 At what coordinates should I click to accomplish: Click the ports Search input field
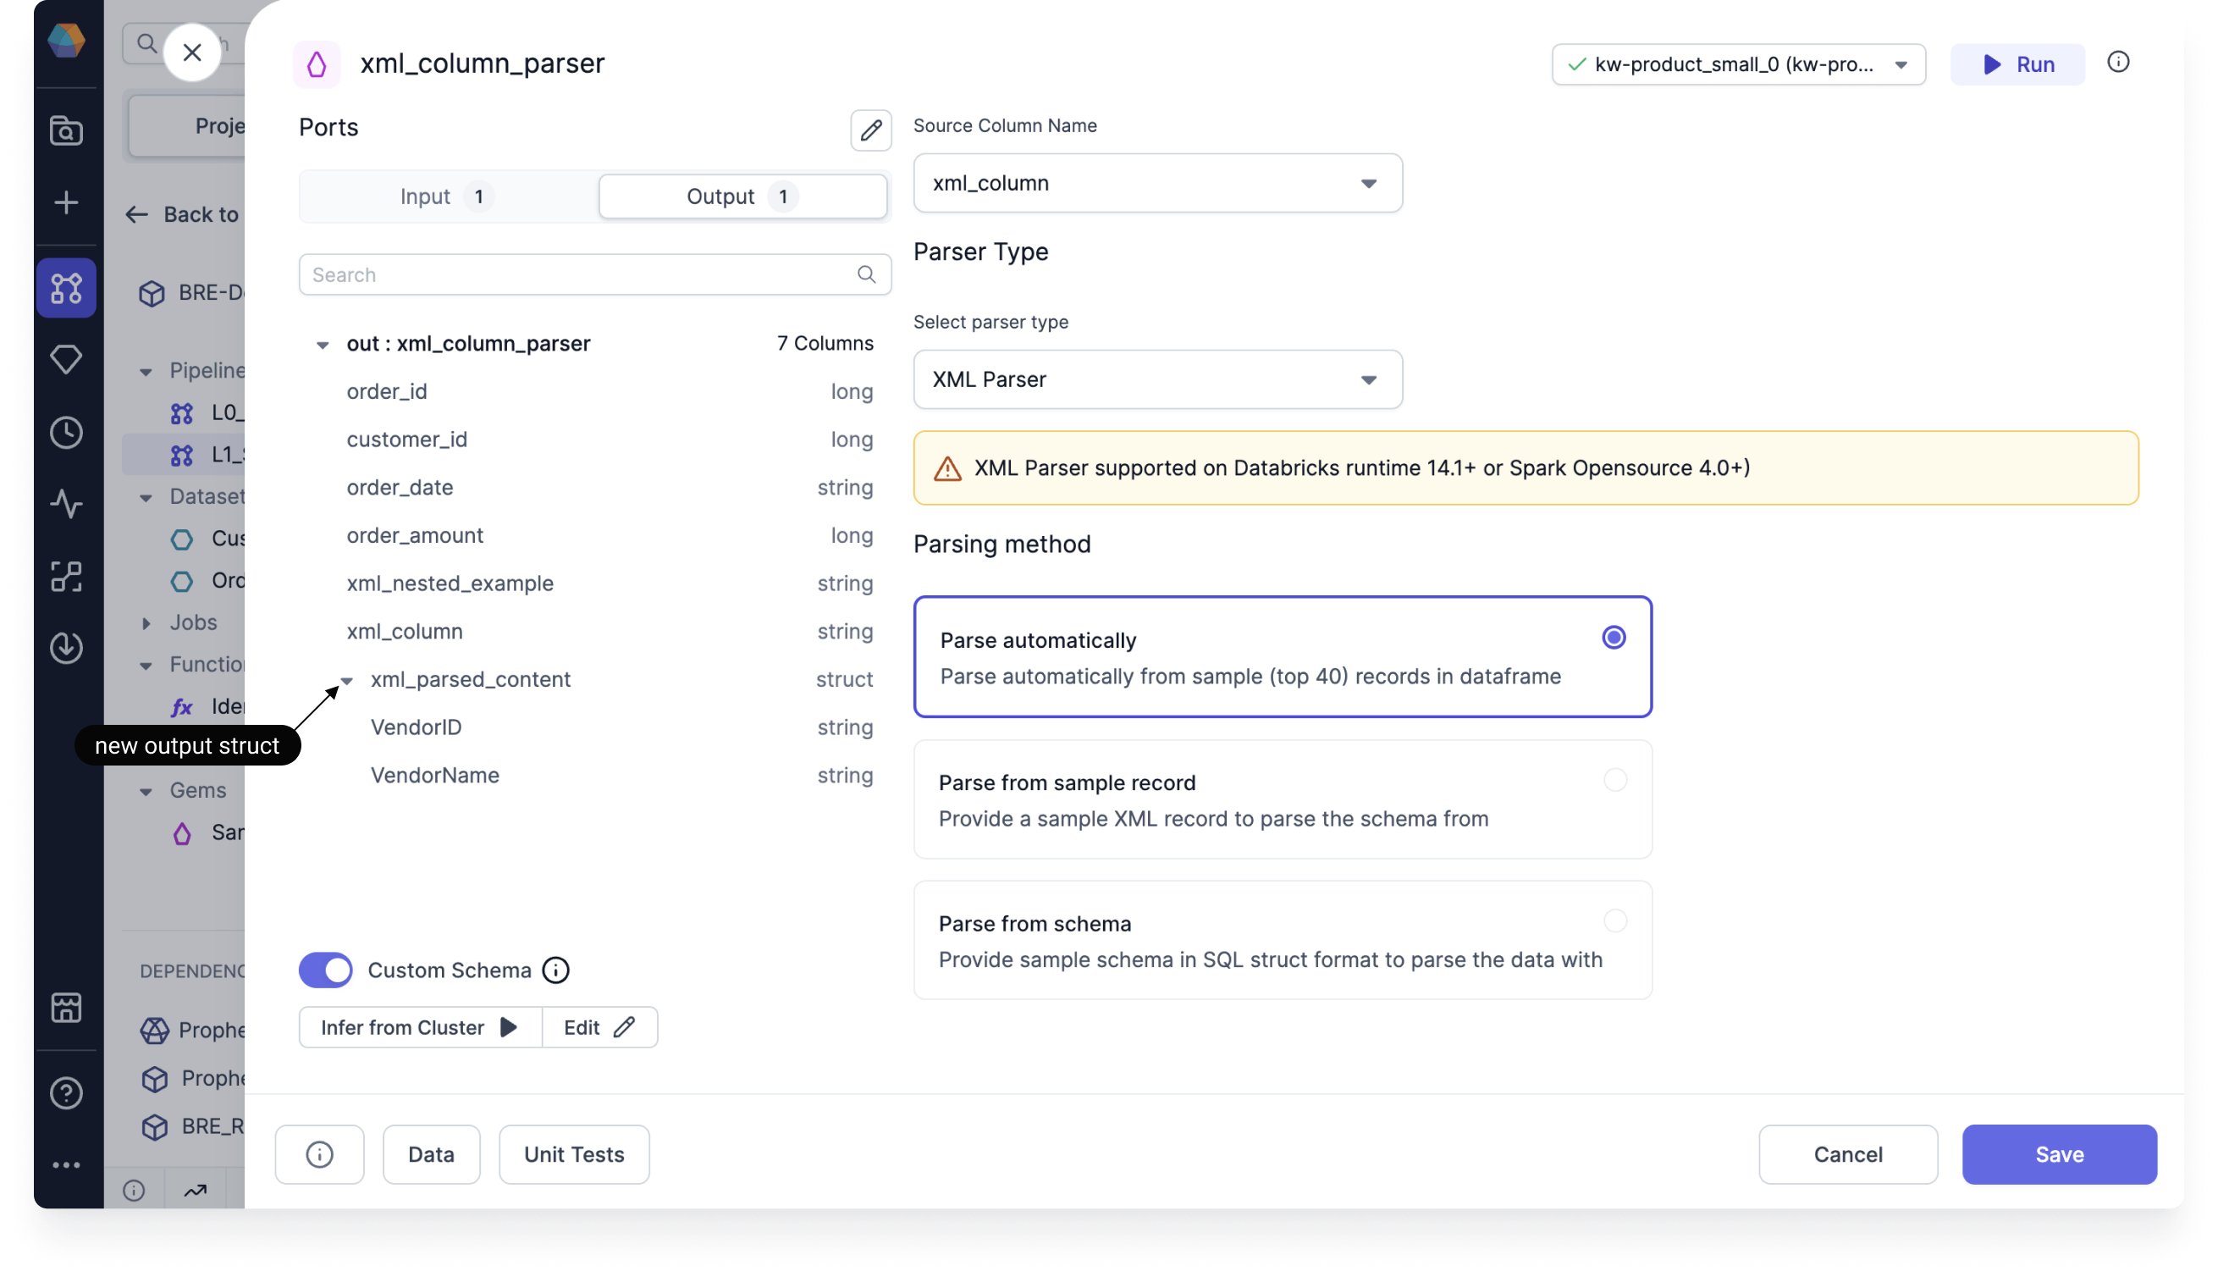[578, 275]
